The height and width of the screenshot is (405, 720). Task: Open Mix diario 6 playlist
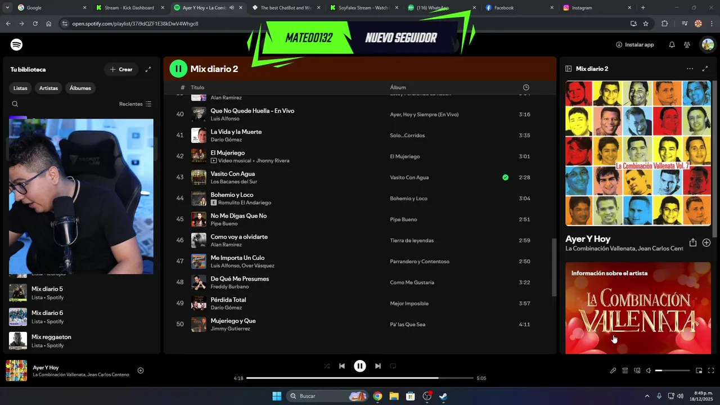click(x=81, y=317)
